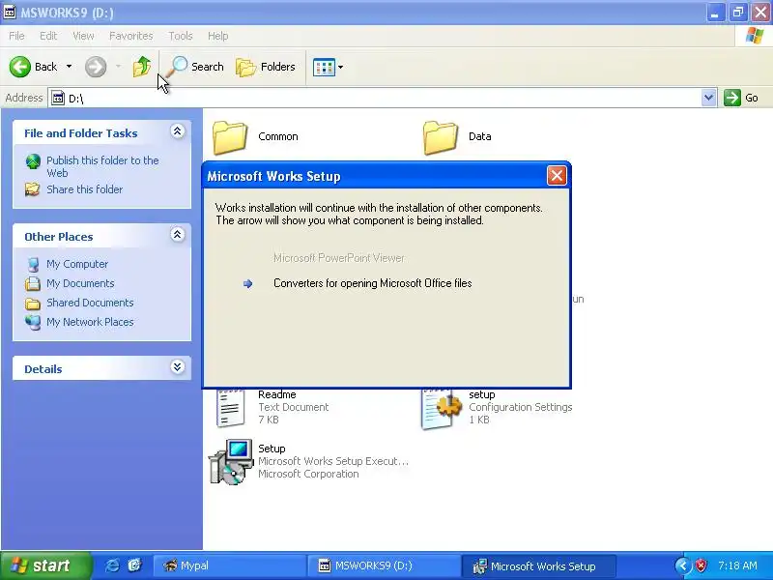This screenshot has height=580, width=773.
Task: Launch Internet Explorer from quick launch
Action: (x=113, y=565)
